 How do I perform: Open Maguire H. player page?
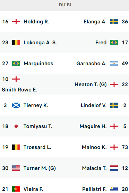pyautogui.click(x=93, y=126)
